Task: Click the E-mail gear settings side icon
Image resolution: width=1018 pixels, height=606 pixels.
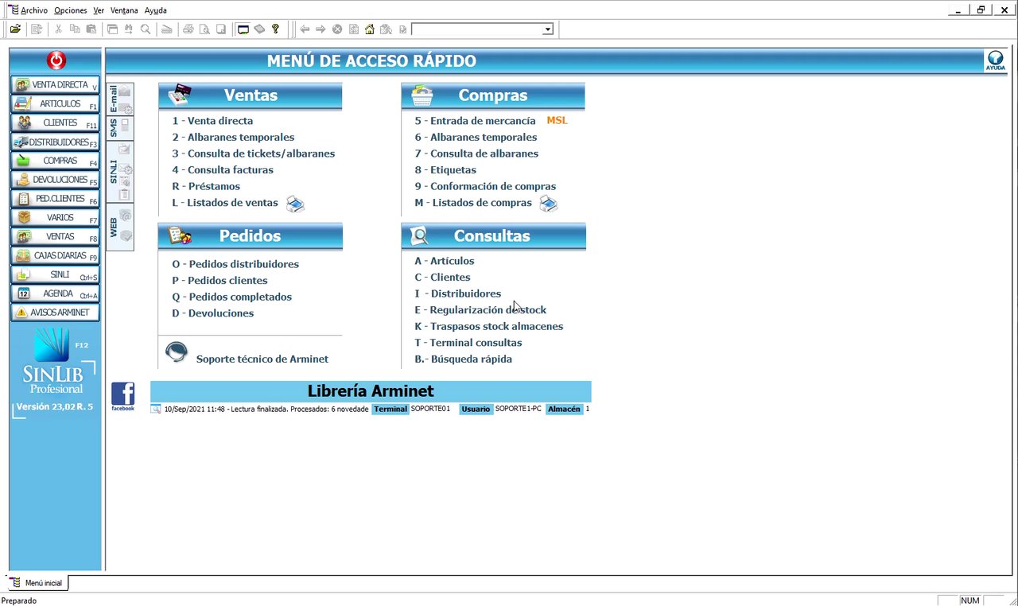Action: click(125, 108)
